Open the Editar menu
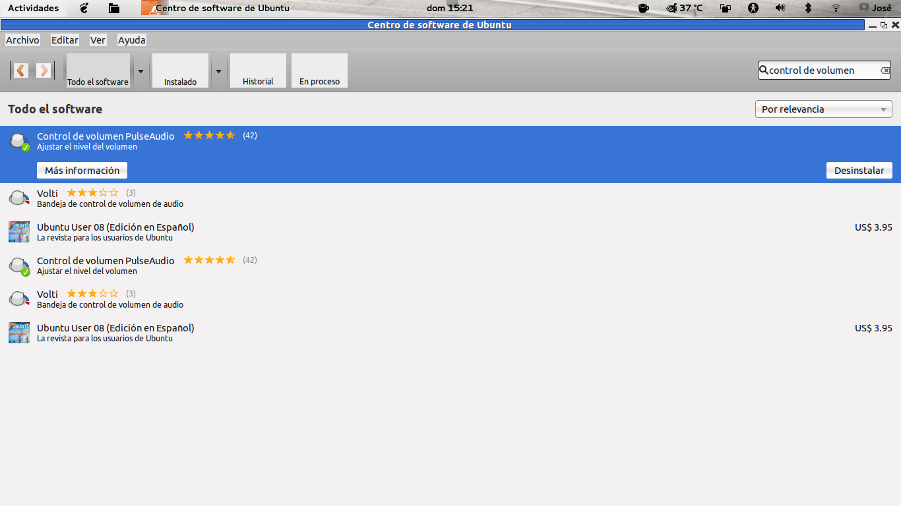This screenshot has height=506, width=901. click(x=65, y=40)
